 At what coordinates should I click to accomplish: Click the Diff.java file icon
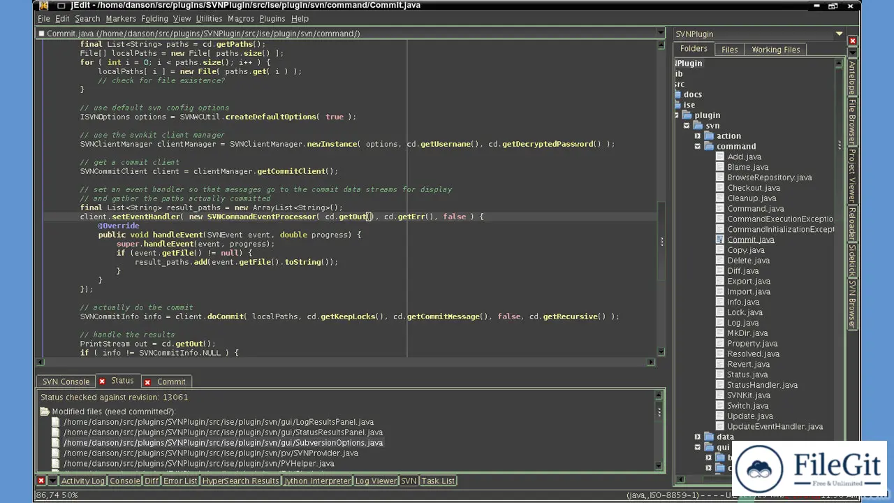pos(720,271)
